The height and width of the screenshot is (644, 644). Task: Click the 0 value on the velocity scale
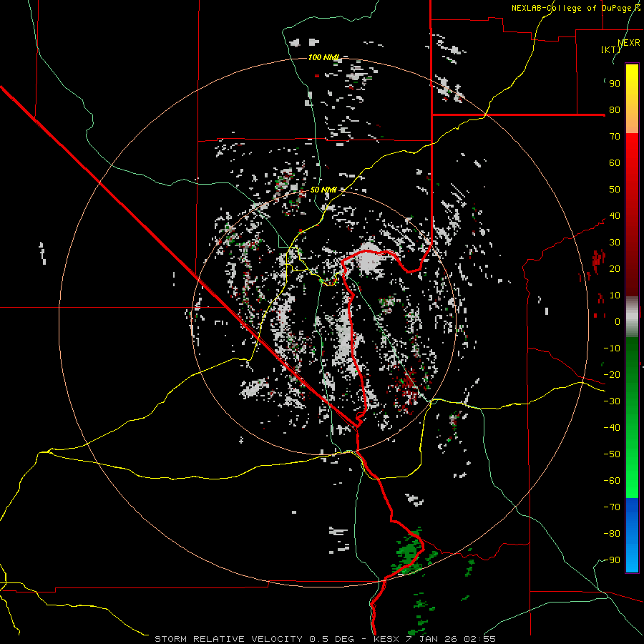[x=618, y=322]
